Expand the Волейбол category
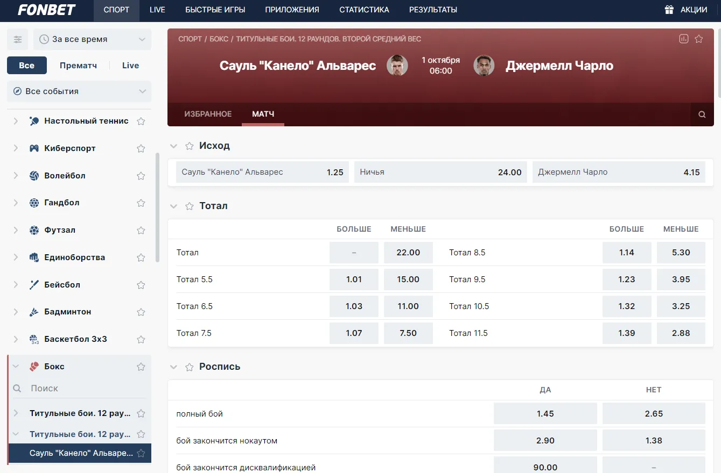The height and width of the screenshot is (473, 721). 16,176
